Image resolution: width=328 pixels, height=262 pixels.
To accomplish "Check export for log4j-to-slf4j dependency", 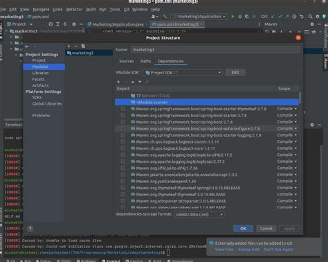I will tap(123, 155).
